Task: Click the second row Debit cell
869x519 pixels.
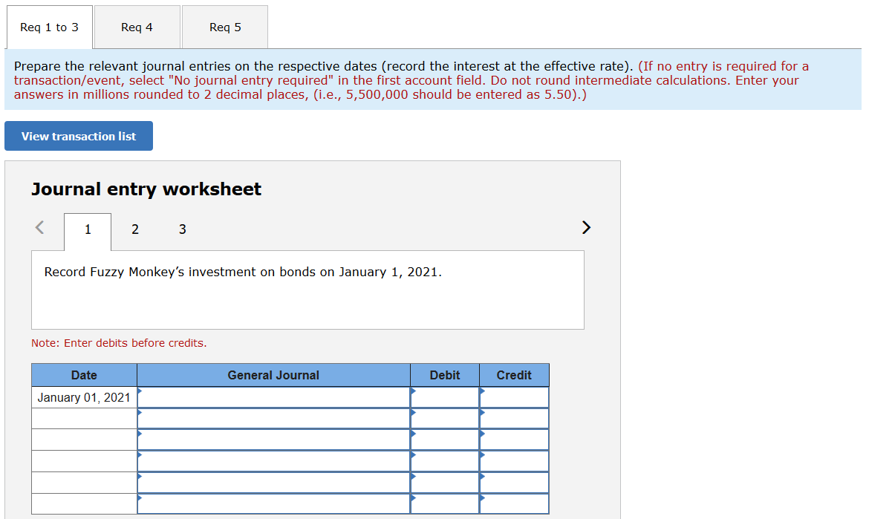Action: click(446, 419)
